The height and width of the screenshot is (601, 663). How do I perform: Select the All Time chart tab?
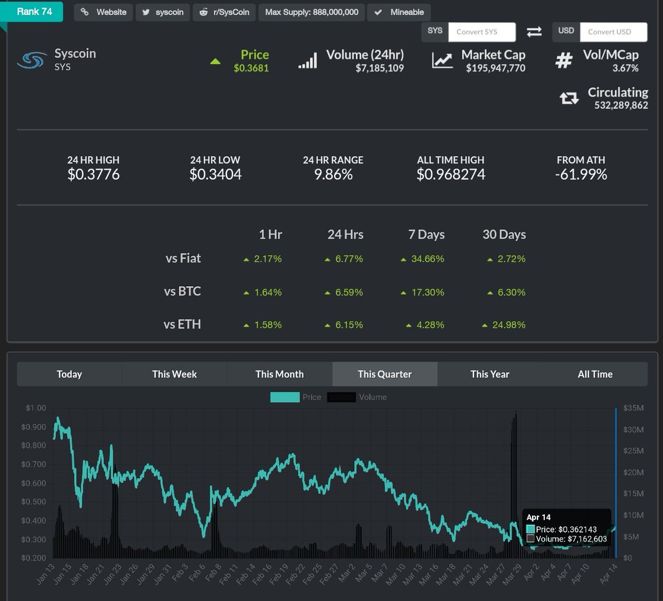tap(595, 374)
